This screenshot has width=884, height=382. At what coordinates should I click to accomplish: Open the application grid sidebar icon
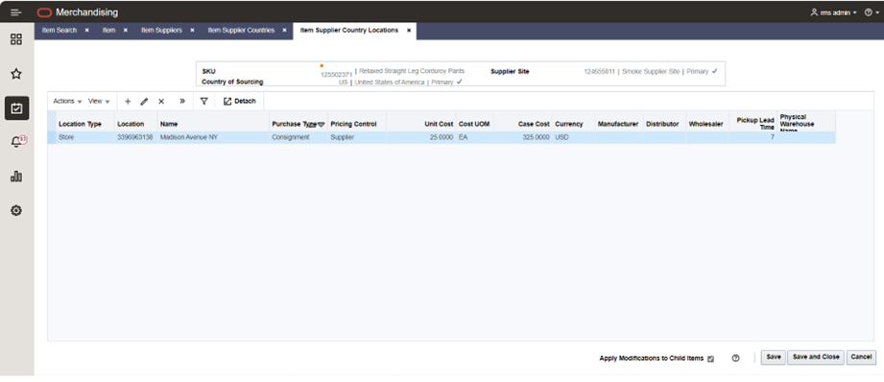(x=16, y=39)
